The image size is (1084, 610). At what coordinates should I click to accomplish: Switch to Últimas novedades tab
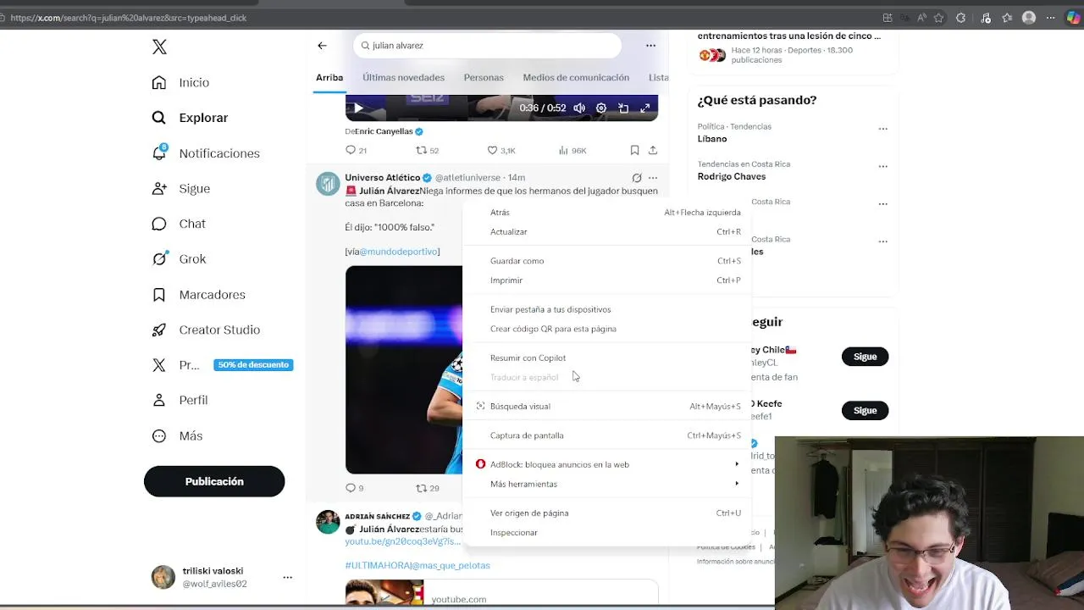(x=403, y=77)
